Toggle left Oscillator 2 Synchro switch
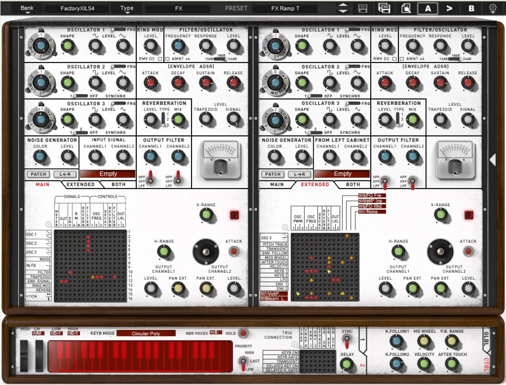506x385 pixels. (x=80, y=96)
